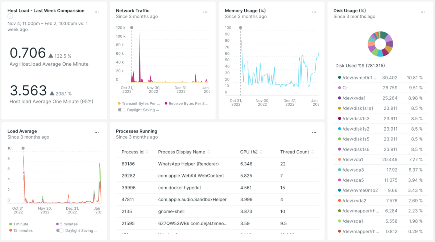This screenshot has width=435, height=242.
Task: Open Network Traffic widget options menu
Action: tap(205, 12)
